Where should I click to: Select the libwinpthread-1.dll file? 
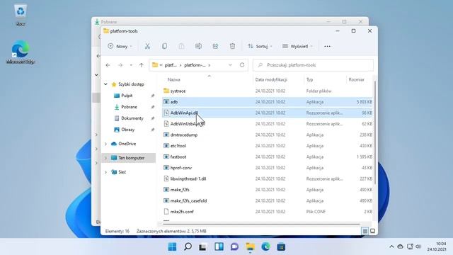tap(268, 179)
